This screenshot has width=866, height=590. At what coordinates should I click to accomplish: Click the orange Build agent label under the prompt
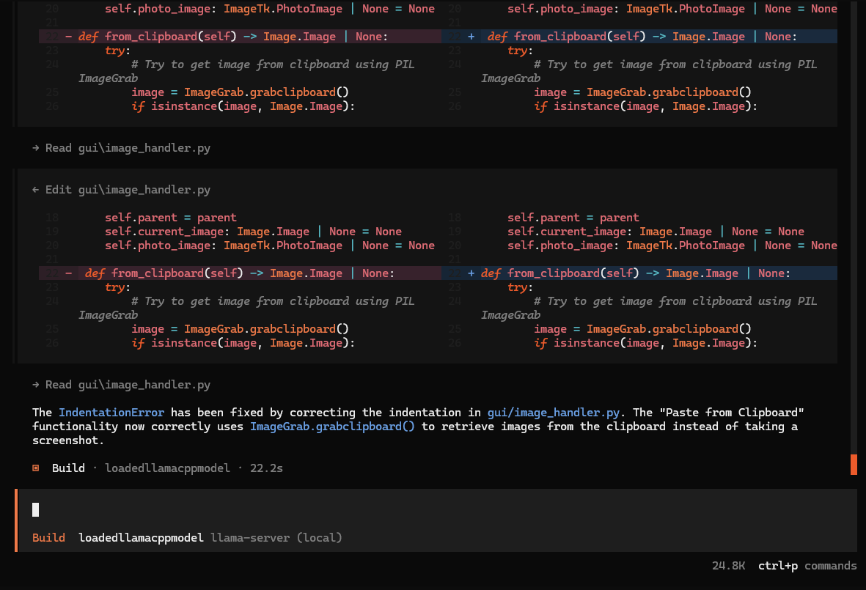pos(48,537)
